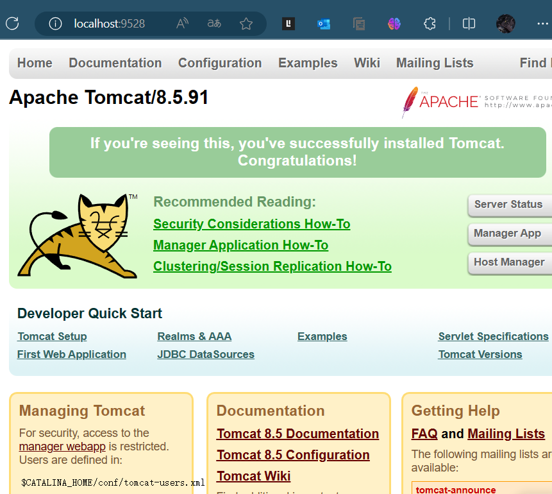Open Tomcat 8.5 Documentation link
This screenshot has height=494, width=552.
pos(297,434)
